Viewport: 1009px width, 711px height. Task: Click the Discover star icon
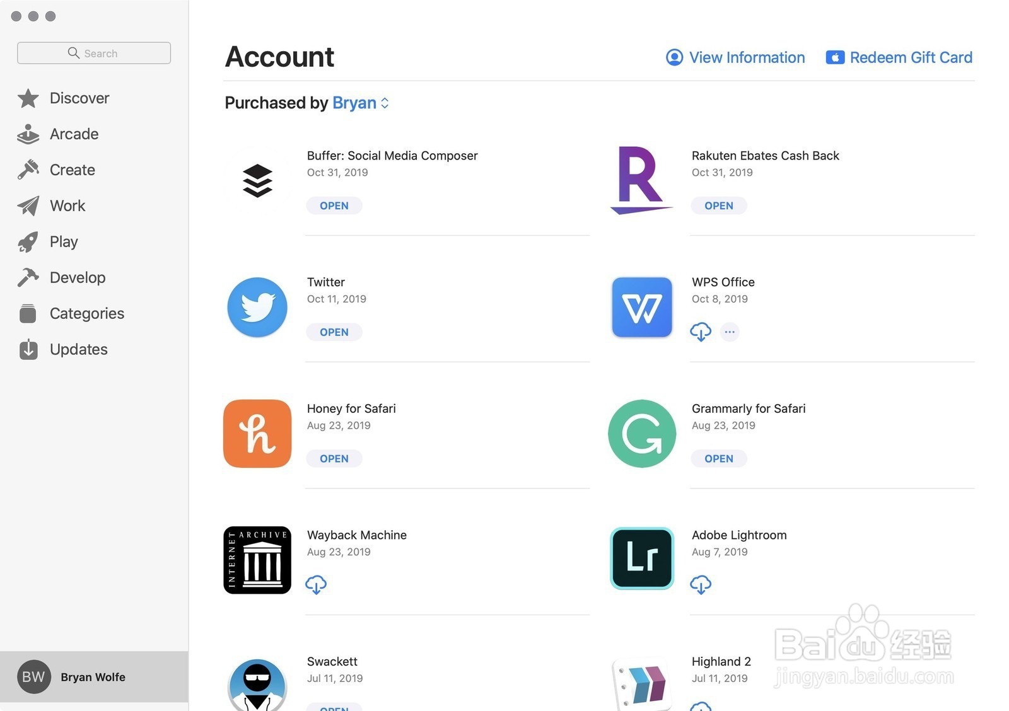[x=28, y=98]
